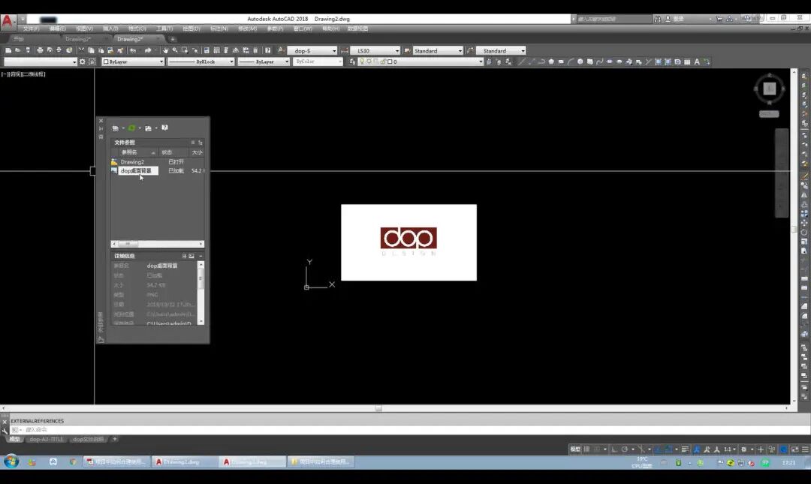This screenshot has width=811, height=484.
Task: Click the binoculars search icon in title bar
Action: 657,19
